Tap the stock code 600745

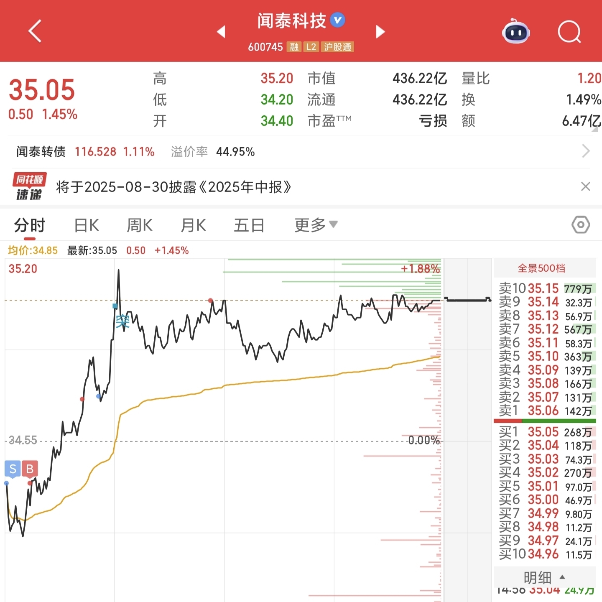tap(265, 47)
